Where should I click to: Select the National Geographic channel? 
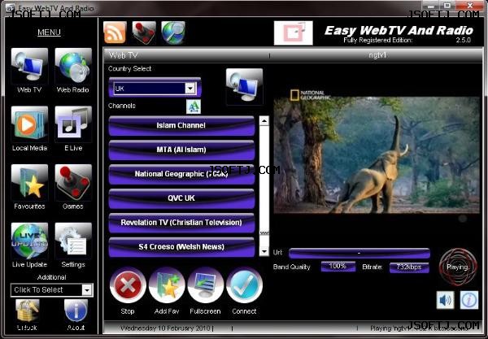181,174
